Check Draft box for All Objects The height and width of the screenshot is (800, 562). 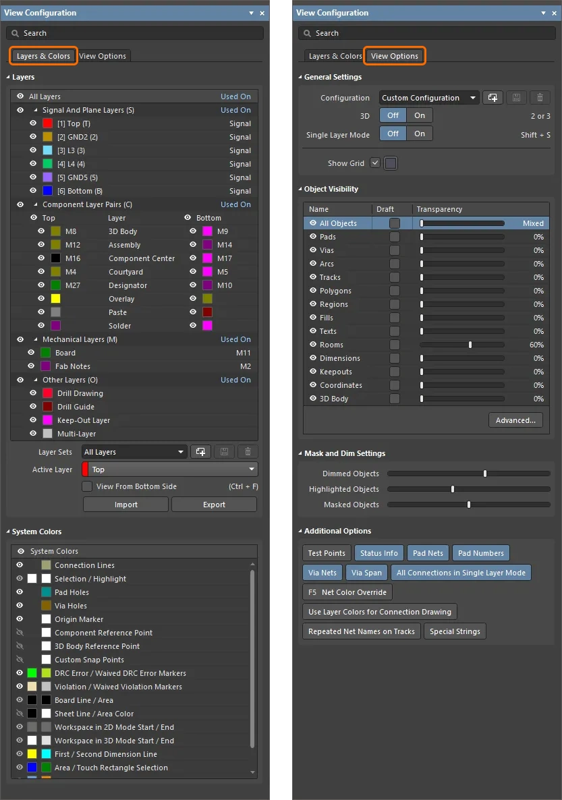pos(395,223)
